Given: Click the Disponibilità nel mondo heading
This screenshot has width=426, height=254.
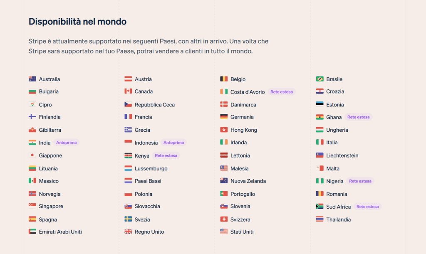Looking at the screenshot, I should [77, 22].
